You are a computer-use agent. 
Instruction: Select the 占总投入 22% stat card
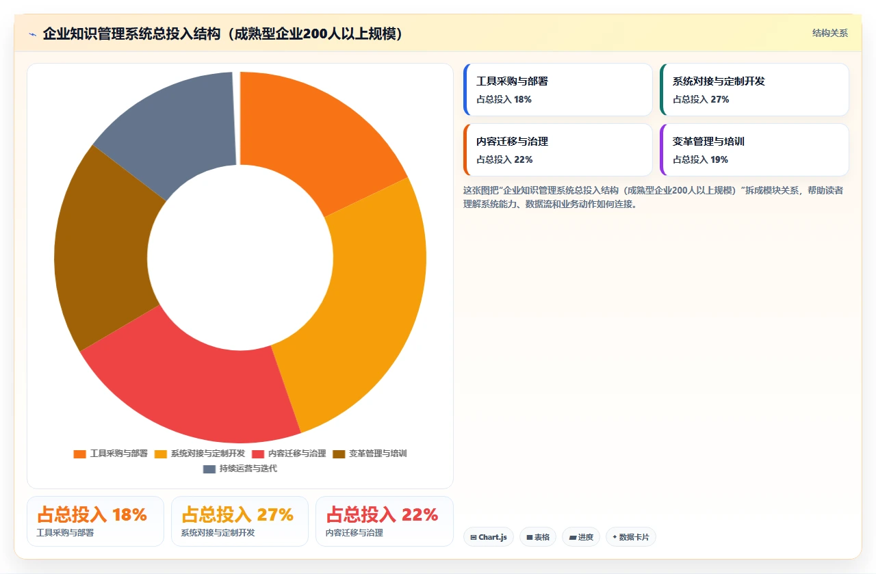[x=384, y=521]
